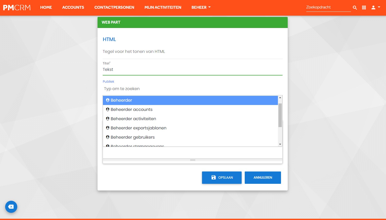Select Beheerder from the Publiek list
Image resolution: width=386 pixels, height=220 pixels.
190,100
